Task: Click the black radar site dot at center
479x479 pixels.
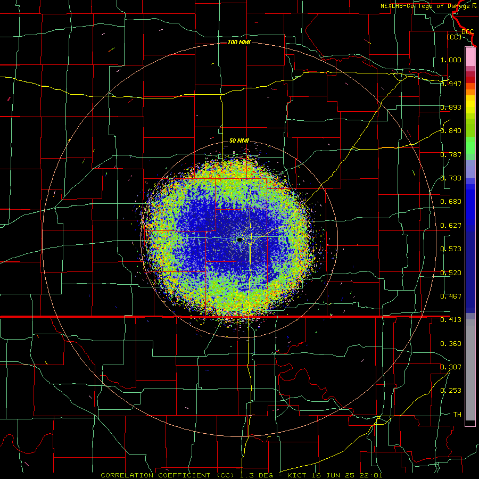Action: click(240, 240)
